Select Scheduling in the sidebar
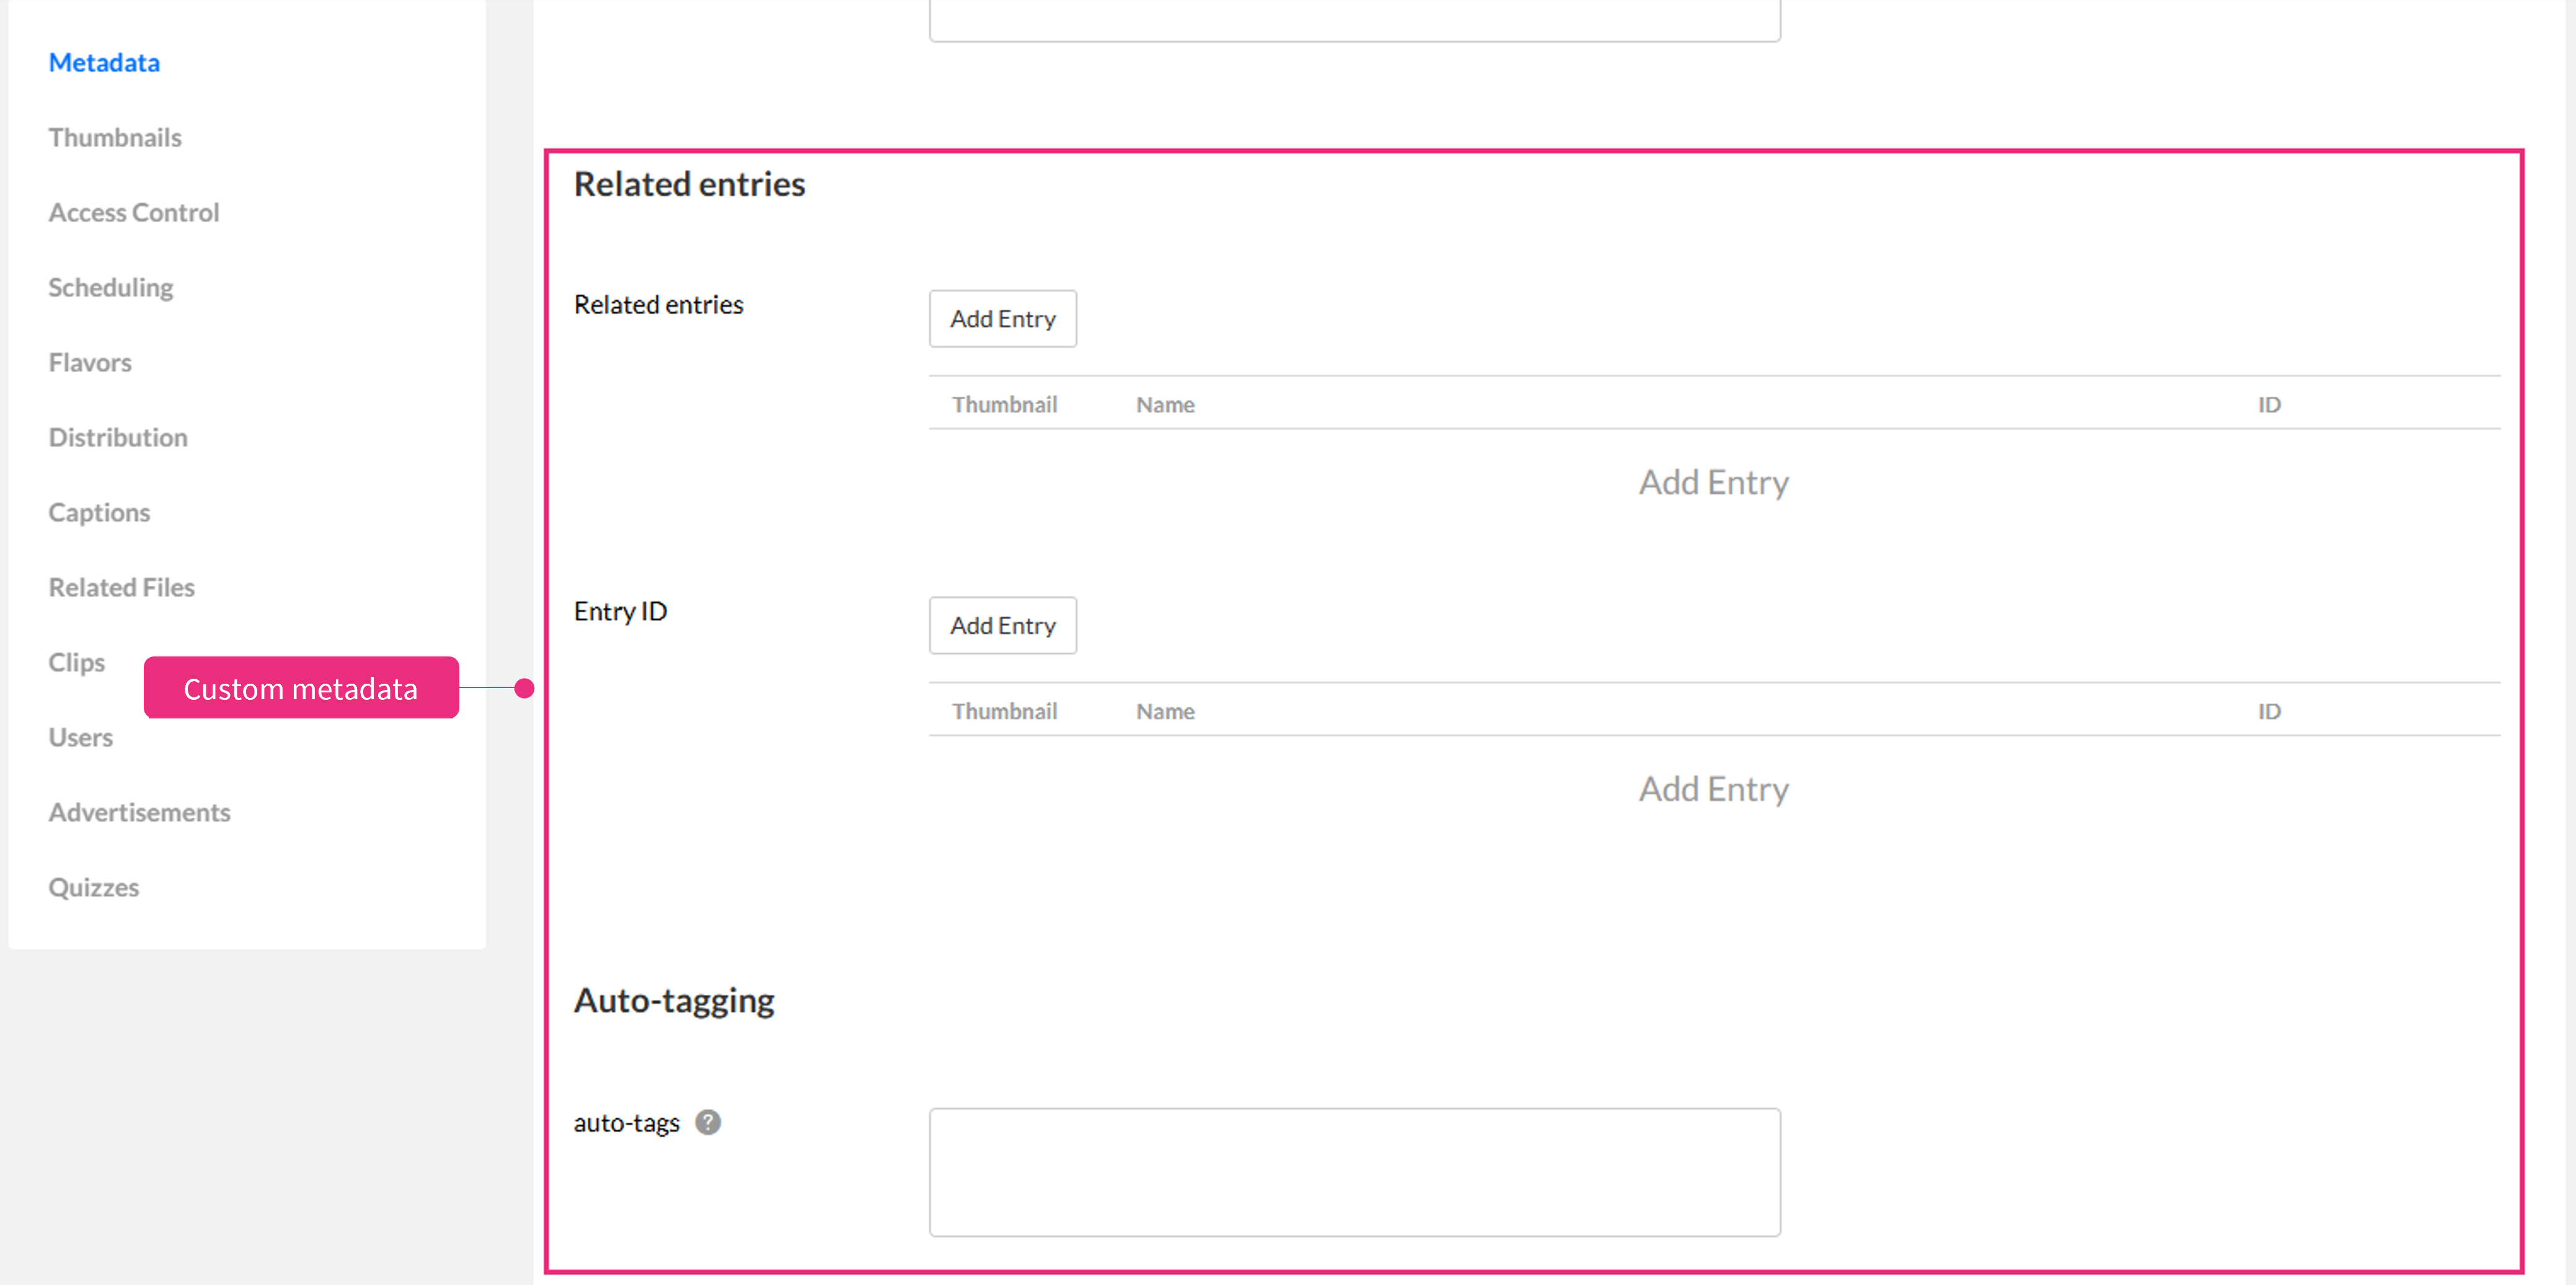This screenshot has height=1285, width=2576. (x=111, y=287)
